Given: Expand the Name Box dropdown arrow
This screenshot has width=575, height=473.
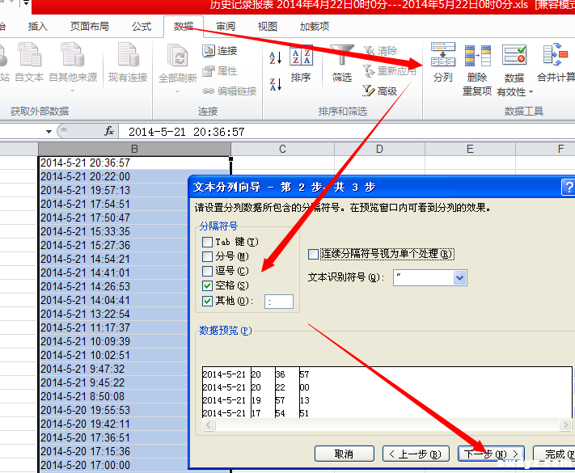Looking at the screenshot, I should point(49,131).
